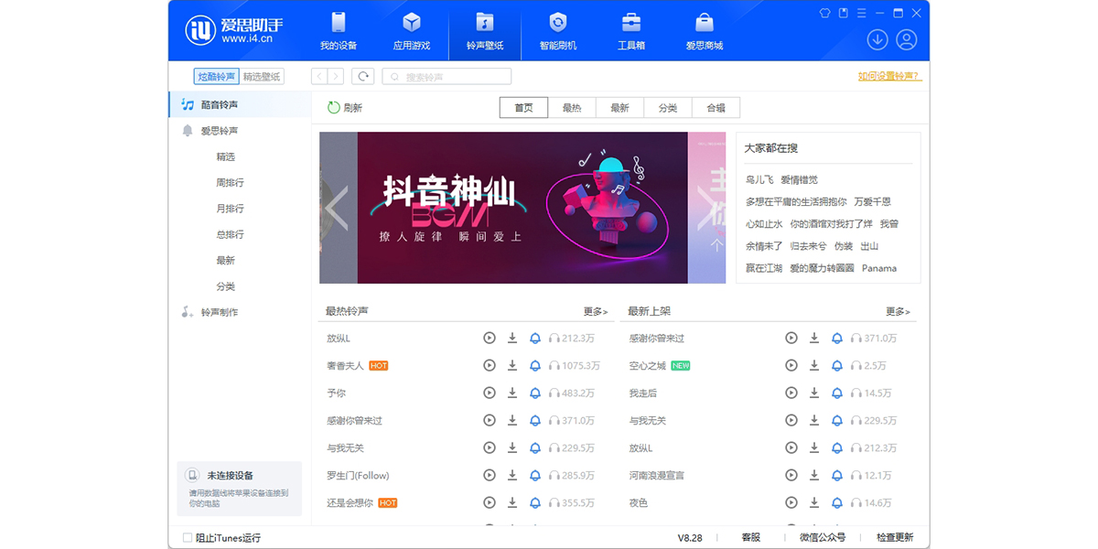Click the reload icon beside search box
Image resolution: width=1098 pixels, height=549 pixels.
click(x=364, y=77)
